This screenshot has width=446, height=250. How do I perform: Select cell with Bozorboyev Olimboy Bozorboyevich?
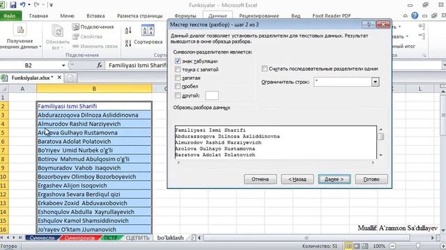pos(94,176)
